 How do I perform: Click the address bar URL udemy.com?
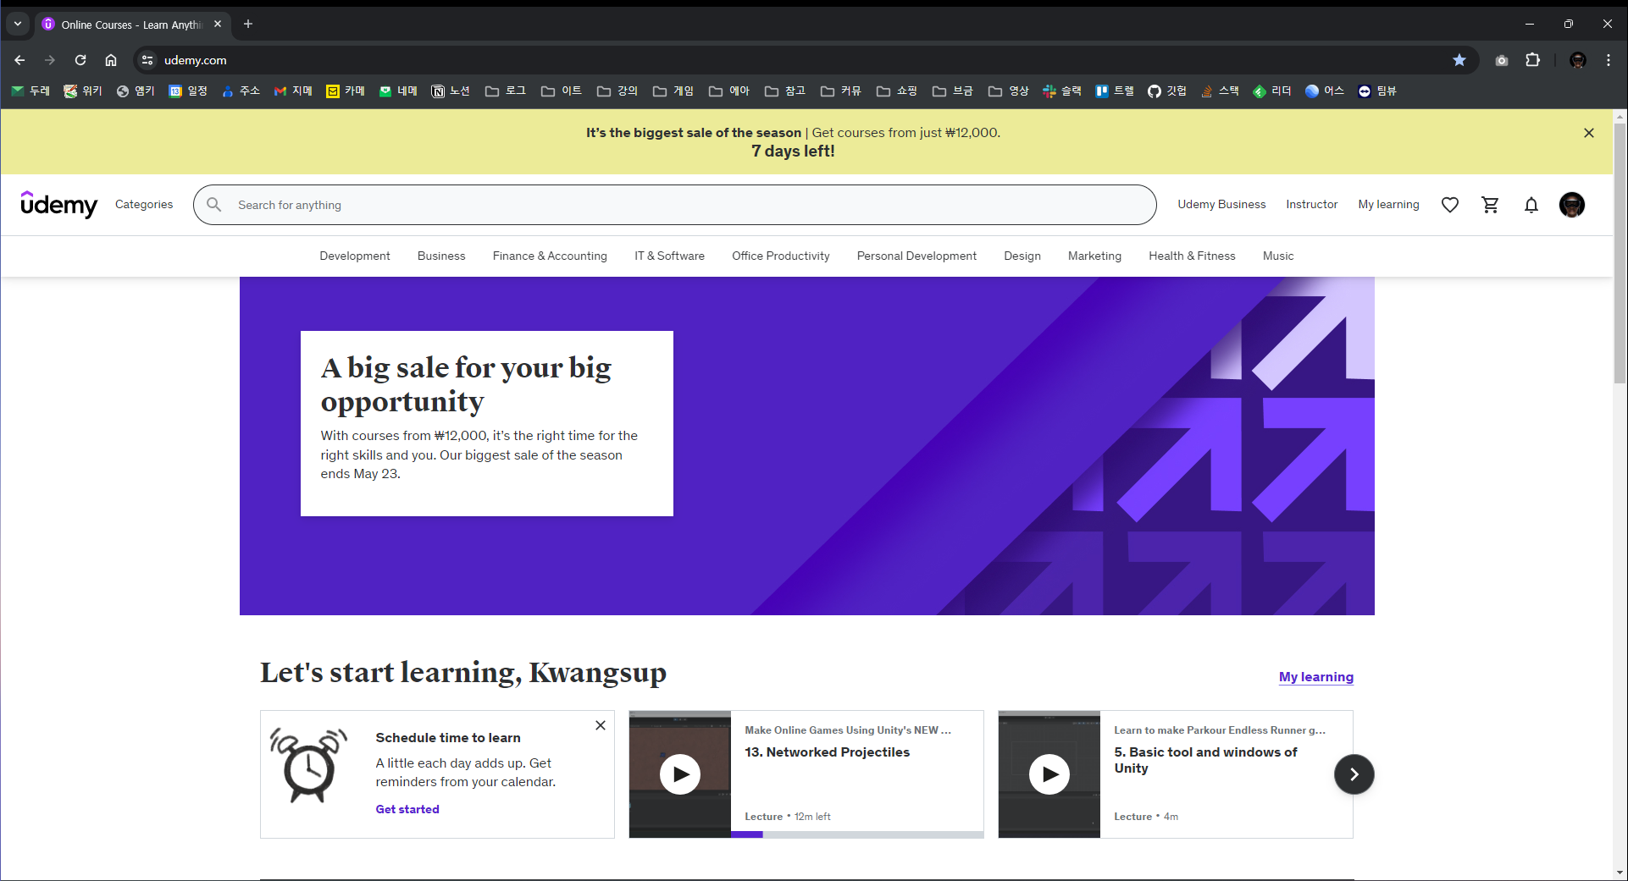[196, 60]
